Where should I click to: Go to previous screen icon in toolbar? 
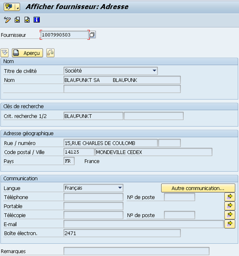point(17,20)
